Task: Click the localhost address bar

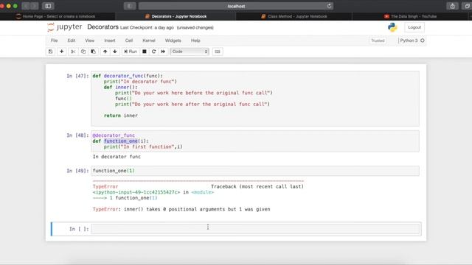Action: tap(236, 6)
